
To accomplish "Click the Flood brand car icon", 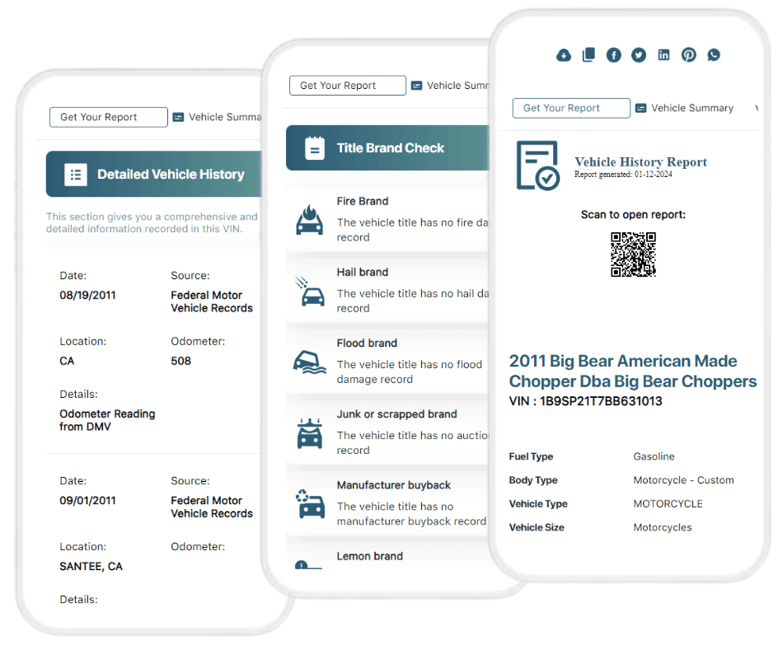I will [x=309, y=361].
